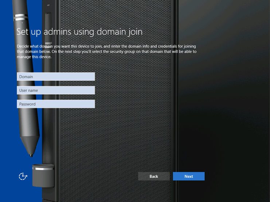Focus the User name text box
The image size is (270, 202).
click(x=56, y=90)
